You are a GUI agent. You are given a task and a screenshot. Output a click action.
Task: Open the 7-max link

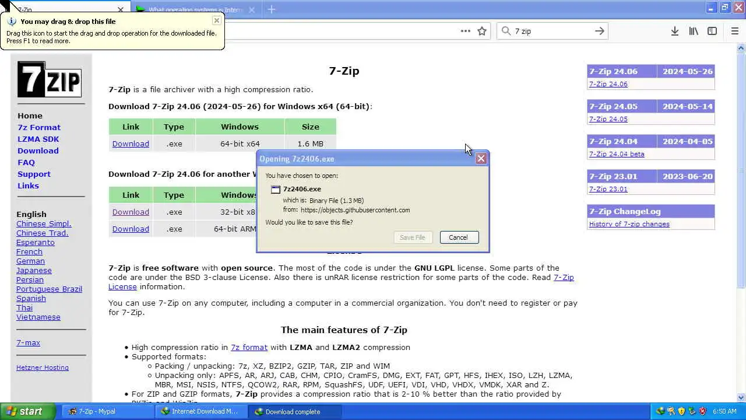coord(28,342)
